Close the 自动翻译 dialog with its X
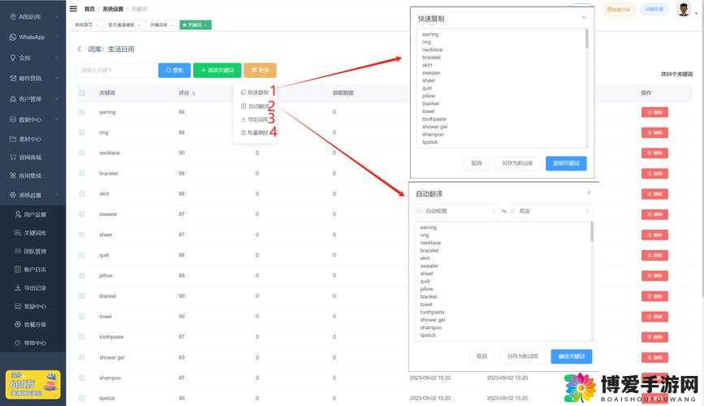Image resolution: width=704 pixels, height=406 pixels. point(589,192)
